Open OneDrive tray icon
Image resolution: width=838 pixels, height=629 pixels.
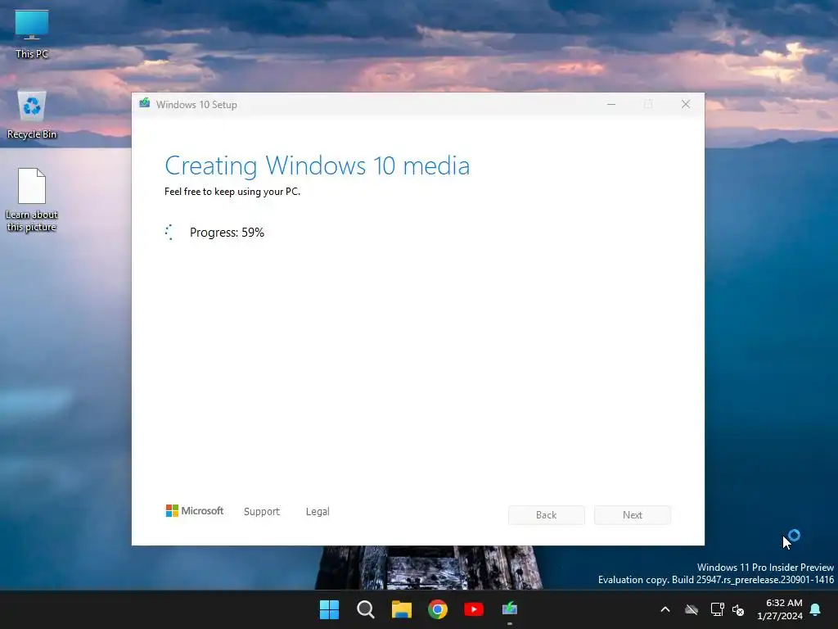point(692,609)
